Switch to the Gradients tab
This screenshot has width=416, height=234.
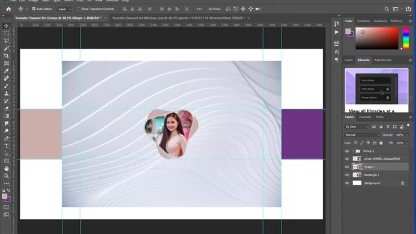[x=380, y=21]
